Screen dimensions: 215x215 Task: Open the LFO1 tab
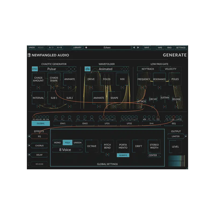tap(107, 123)
